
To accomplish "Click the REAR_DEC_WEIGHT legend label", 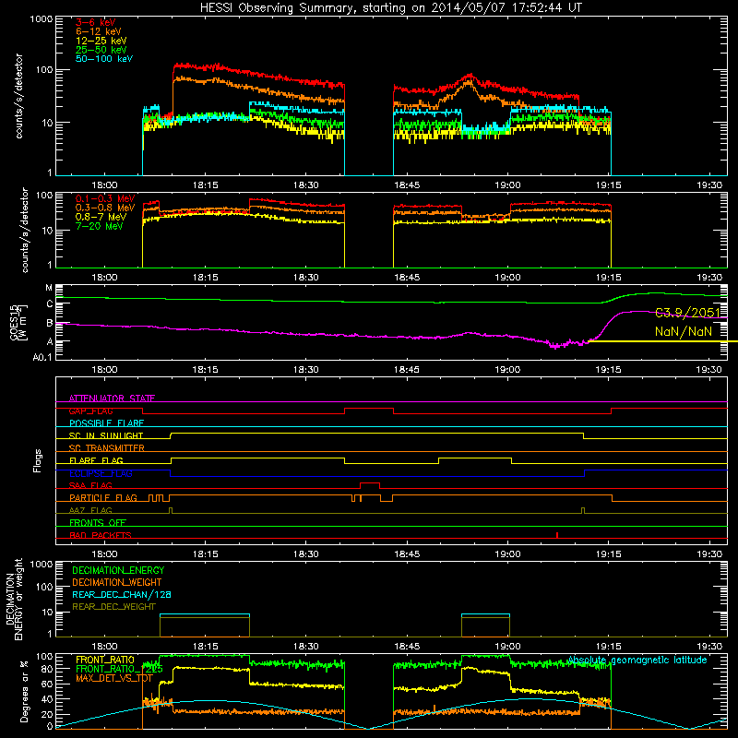I will (x=113, y=607).
